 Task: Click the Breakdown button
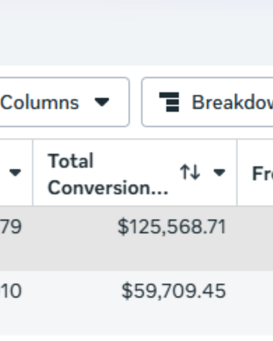pyautogui.click(x=207, y=102)
